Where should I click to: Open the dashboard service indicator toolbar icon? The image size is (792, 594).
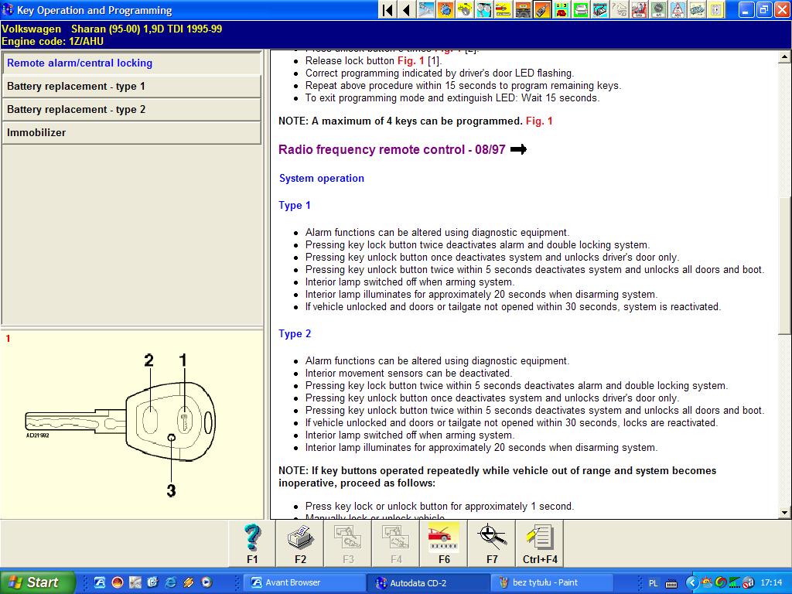click(x=522, y=9)
